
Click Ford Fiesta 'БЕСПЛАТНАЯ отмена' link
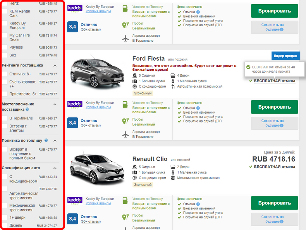point(274,81)
